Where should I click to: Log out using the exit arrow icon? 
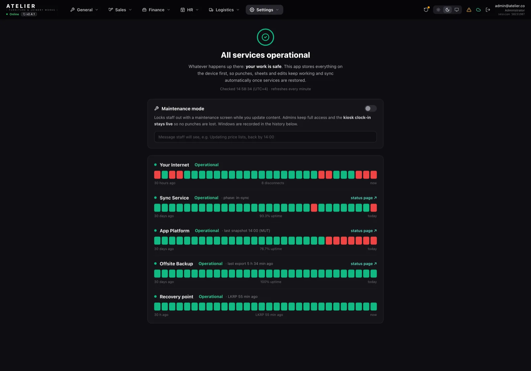[488, 10]
